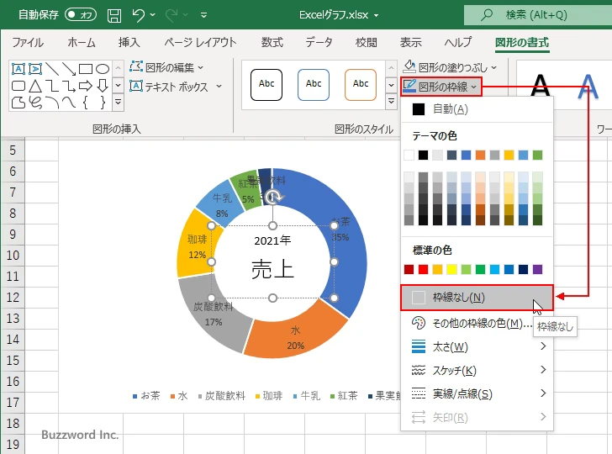The image size is (612, 454).
Task: Select the scribble shape tool
Action: click(x=35, y=103)
